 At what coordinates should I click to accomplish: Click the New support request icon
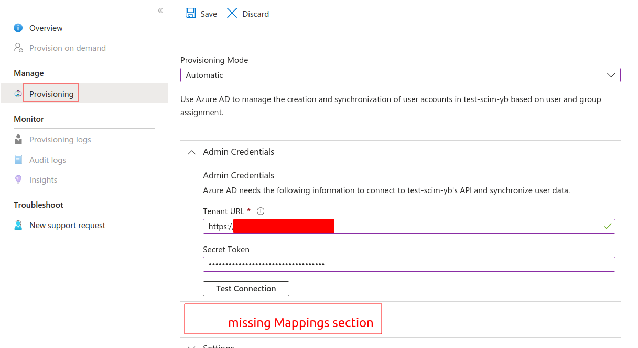(x=18, y=225)
